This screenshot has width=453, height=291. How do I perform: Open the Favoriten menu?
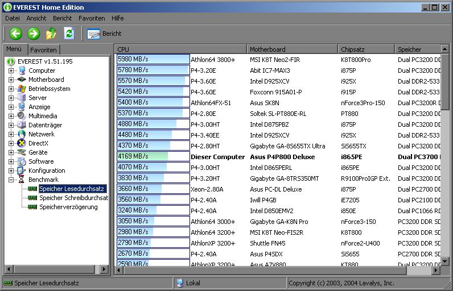92,18
